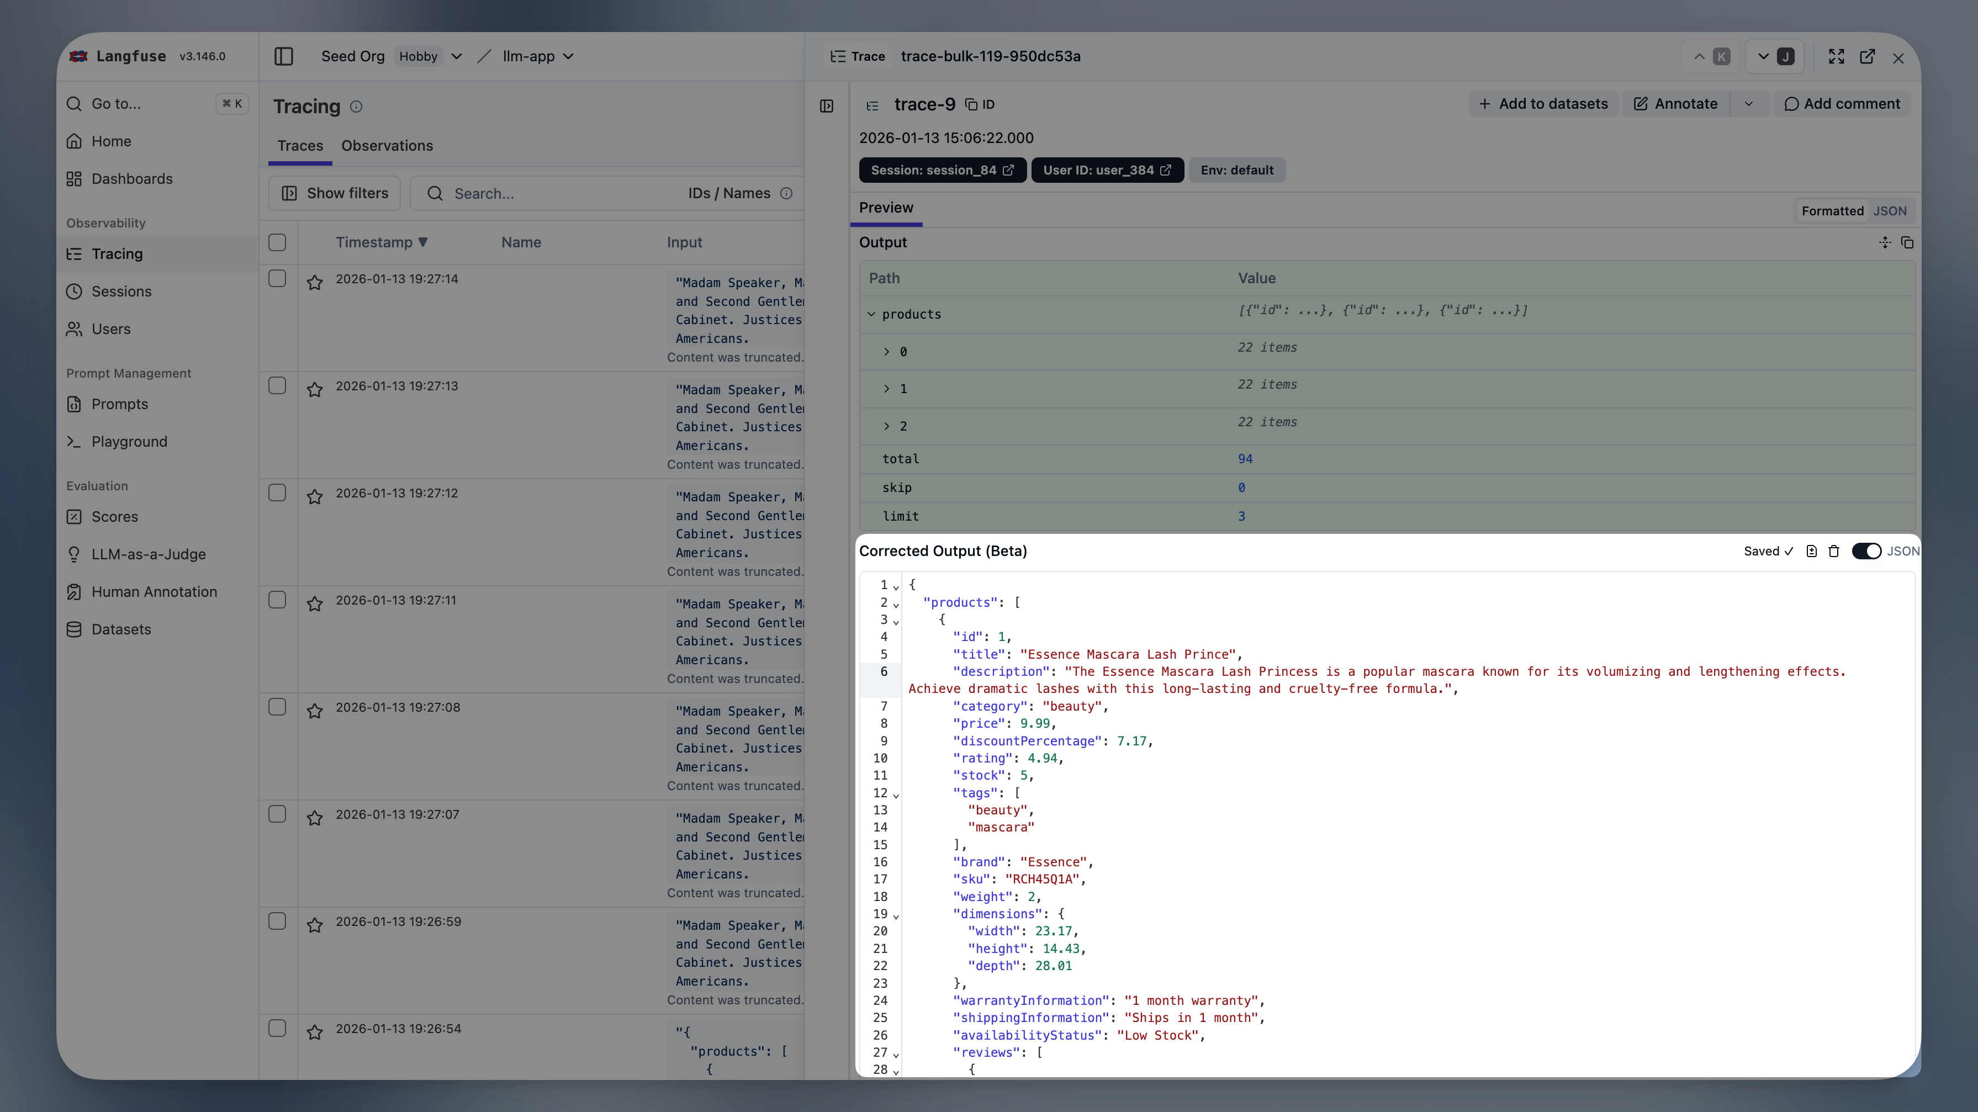Delete the corrected output

coord(1834,550)
